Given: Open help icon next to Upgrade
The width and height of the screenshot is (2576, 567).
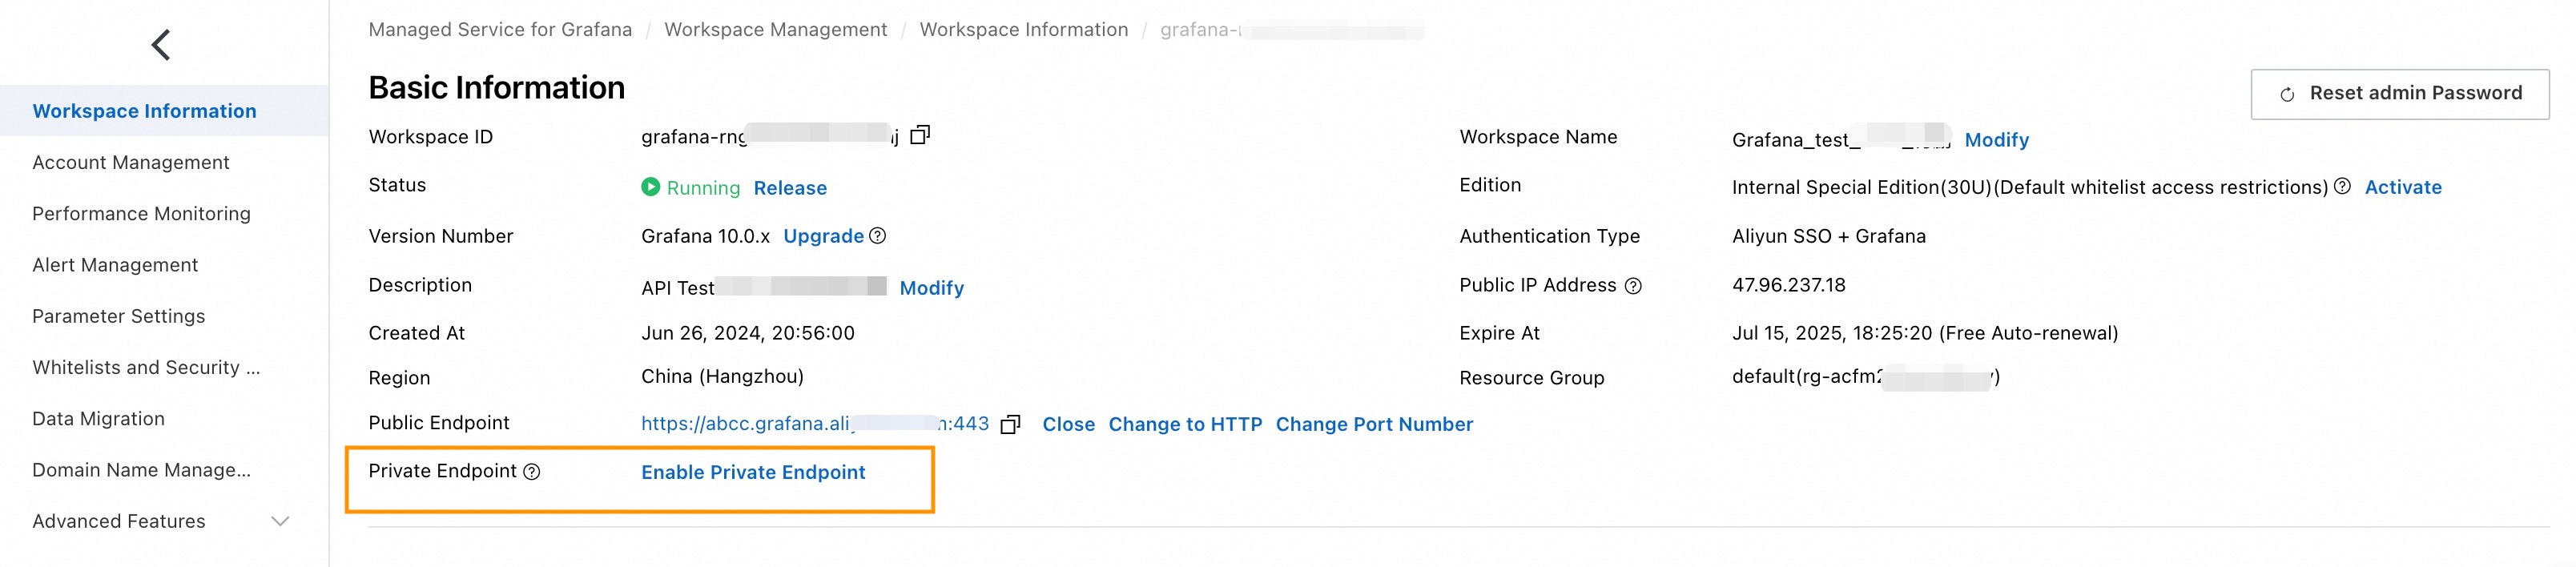Looking at the screenshot, I should [x=877, y=236].
